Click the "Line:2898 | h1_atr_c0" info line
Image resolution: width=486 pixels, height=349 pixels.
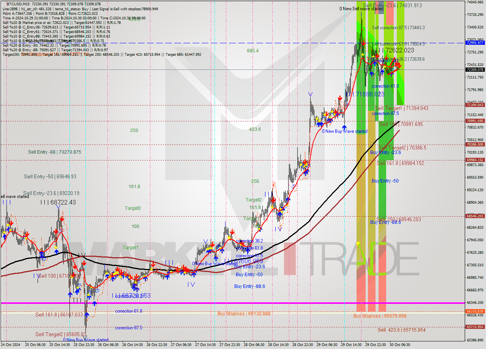tap(80, 9)
